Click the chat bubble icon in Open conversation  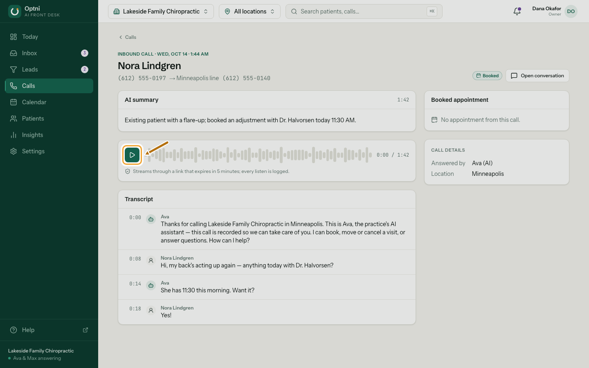(514, 76)
